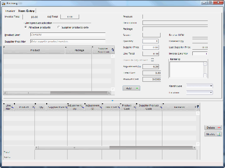The image size is (225, 168).
Task: Focus the Supplier Prod Nbr input
Action: [x=68, y=41]
